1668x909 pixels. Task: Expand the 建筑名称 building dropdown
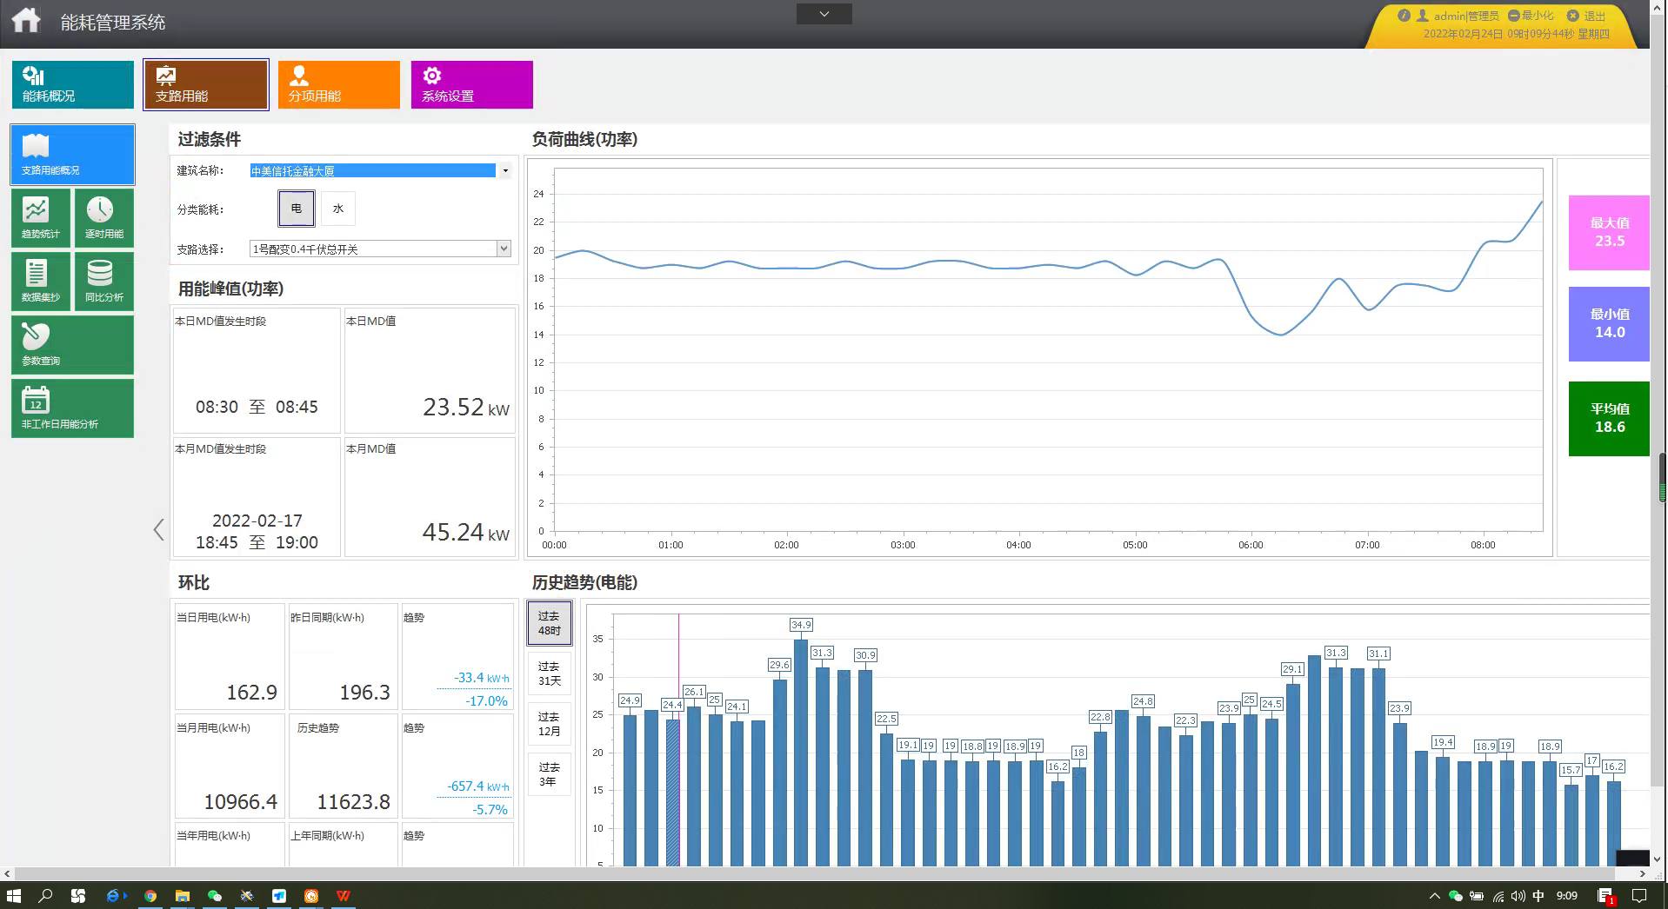[504, 171]
